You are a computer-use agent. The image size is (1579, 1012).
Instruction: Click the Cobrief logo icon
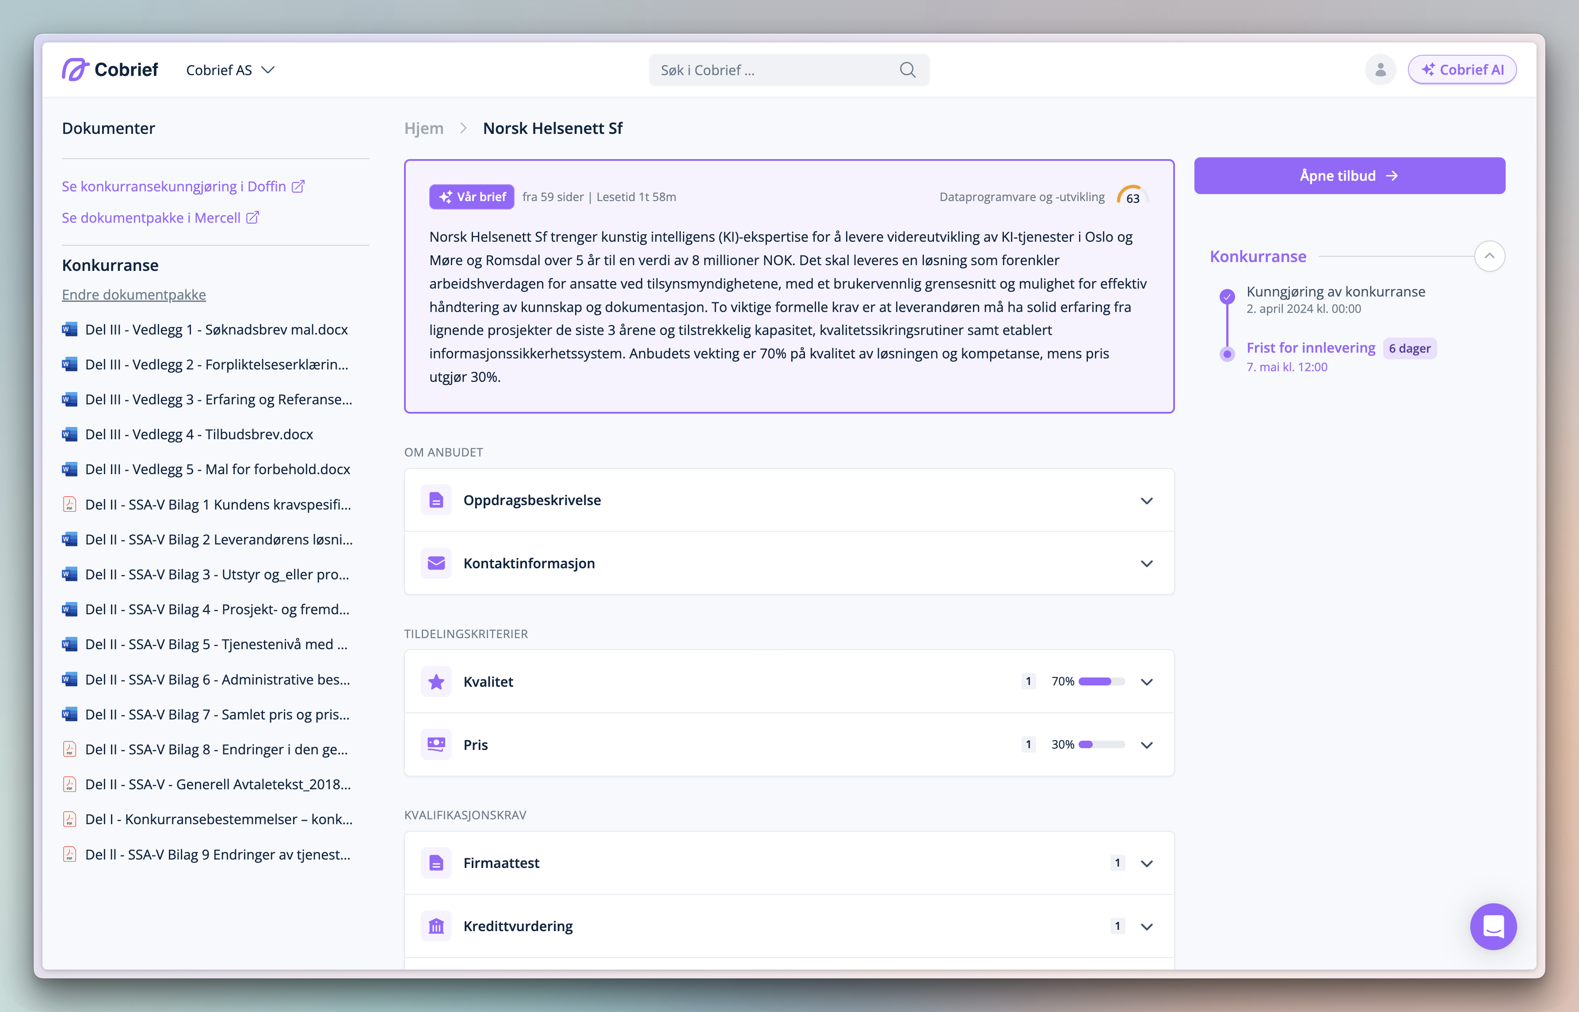[x=76, y=70]
